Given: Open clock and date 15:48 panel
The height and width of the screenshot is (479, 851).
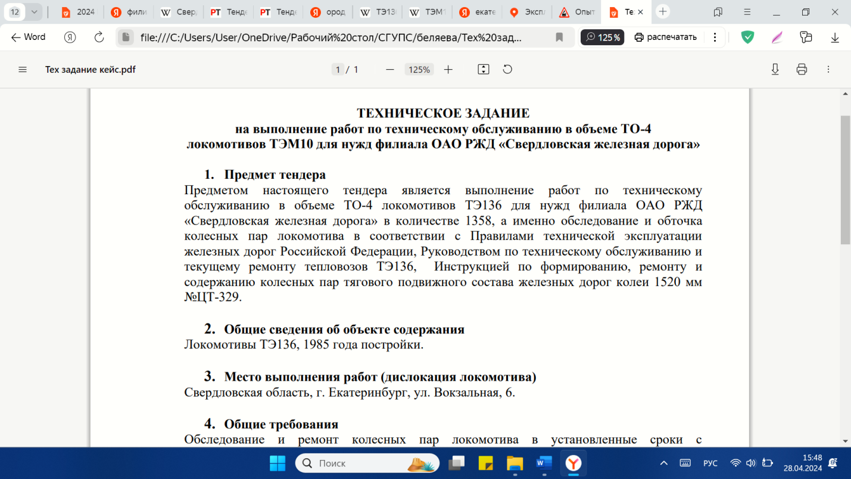Looking at the screenshot, I should (803, 463).
